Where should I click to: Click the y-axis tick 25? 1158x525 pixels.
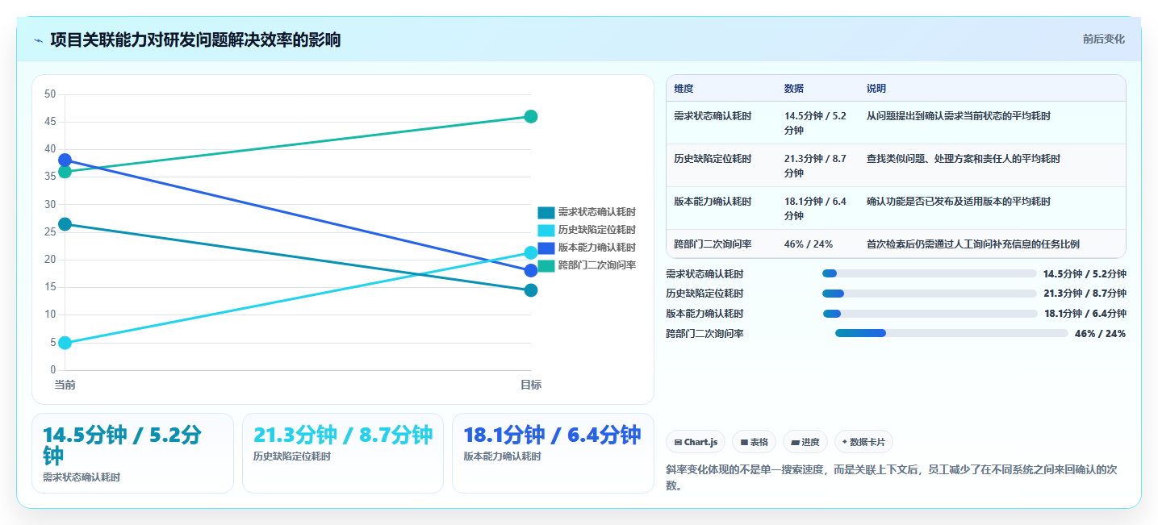50,232
